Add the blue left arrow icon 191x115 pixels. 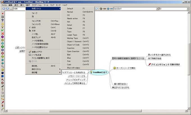tap(3, 60)
